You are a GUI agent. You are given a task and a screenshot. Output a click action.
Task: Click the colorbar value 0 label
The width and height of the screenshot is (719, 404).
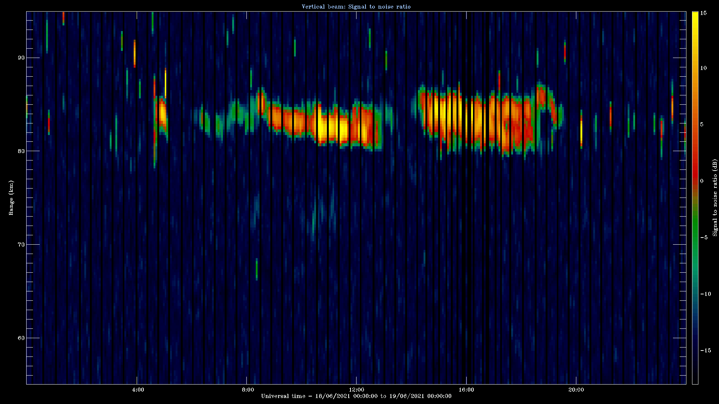[702, 181]
